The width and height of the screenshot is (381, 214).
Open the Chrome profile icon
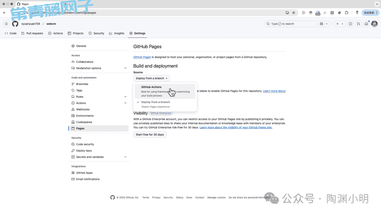pyautogui.click(x=357, y=13)
